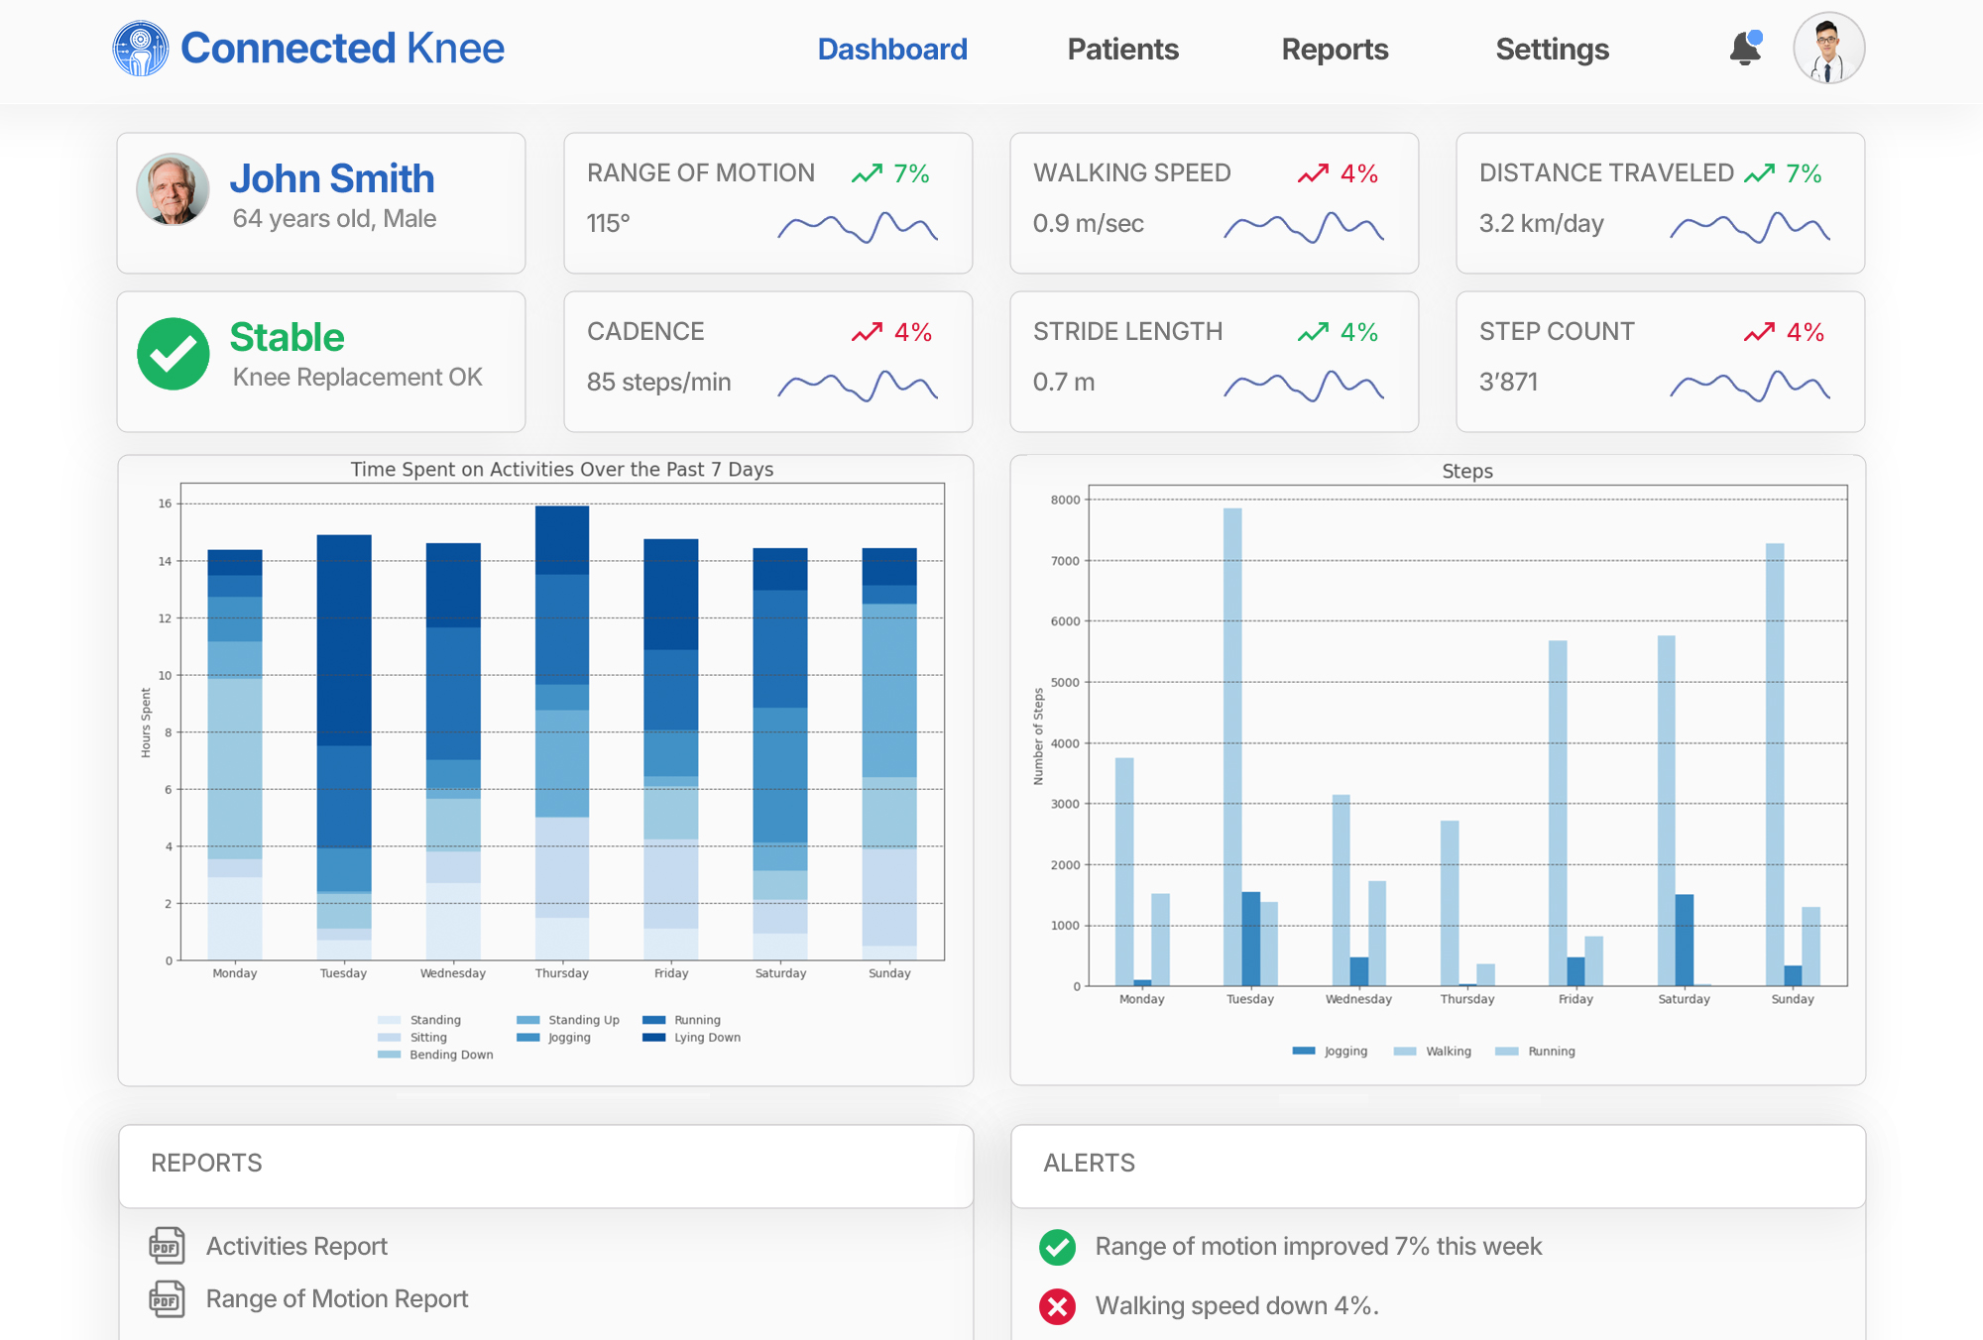This screenshot has width=1983, height=1340.
Task: Click the Connected Knee logo icon
Action: (141, 49)
